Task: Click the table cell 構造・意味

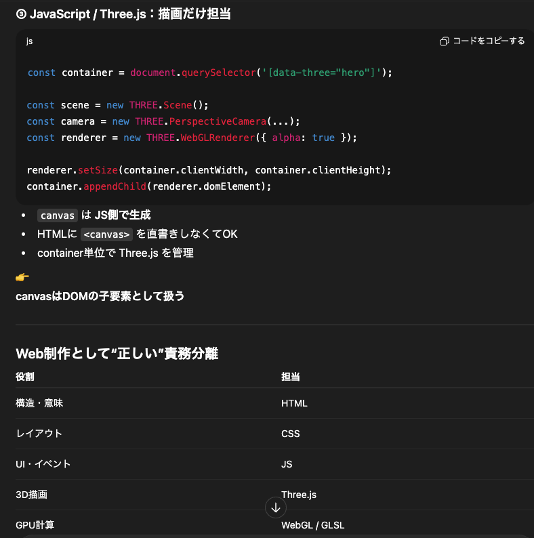Action: [39, 403]
